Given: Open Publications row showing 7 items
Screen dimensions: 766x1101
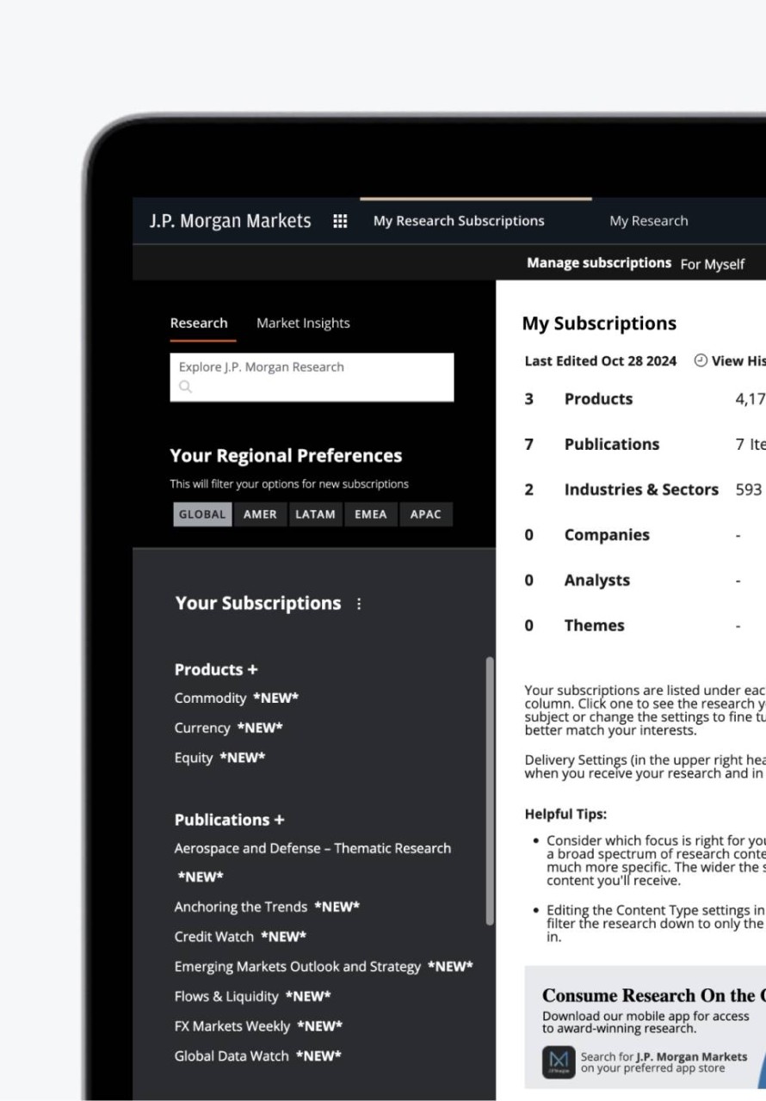Looking at the screenshot, I should tap(611, 444).
